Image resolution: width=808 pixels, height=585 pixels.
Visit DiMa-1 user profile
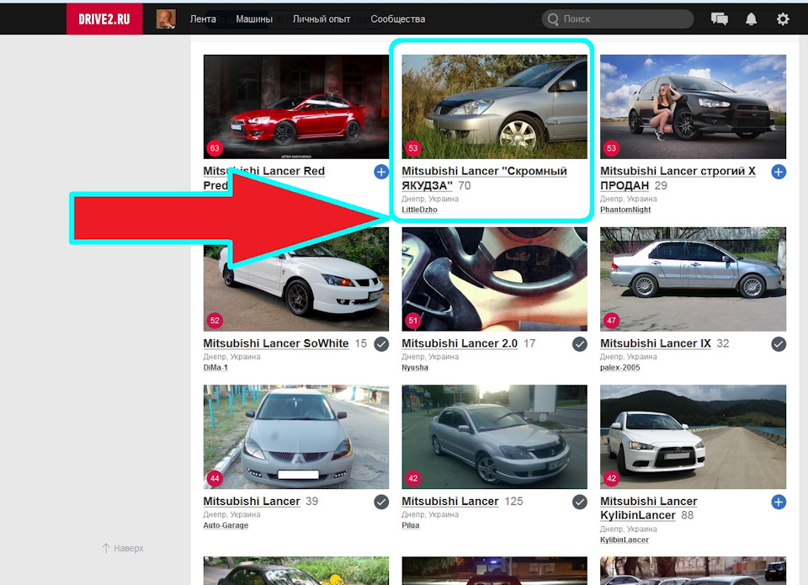tap(215, 368)
